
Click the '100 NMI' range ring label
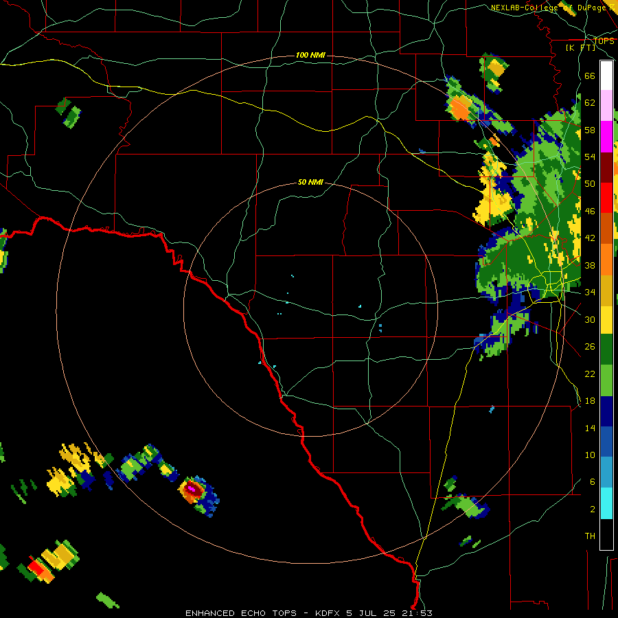point(310,55)
